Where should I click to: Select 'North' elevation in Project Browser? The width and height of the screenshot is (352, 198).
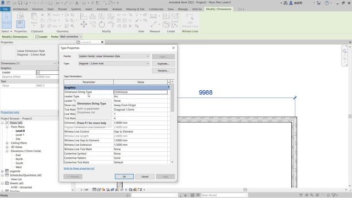[19, 159]
